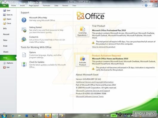158x118 pixels.
Task: Click the Word icon in the taskbar
Action: [x=48, y=116]
